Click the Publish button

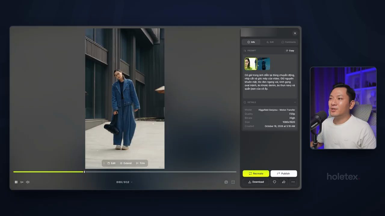(x=284, y=173)
